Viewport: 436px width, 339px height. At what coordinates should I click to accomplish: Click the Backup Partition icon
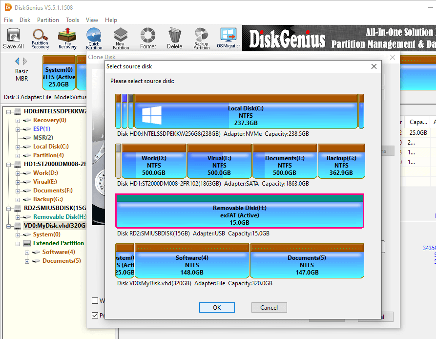pos(201,38)
